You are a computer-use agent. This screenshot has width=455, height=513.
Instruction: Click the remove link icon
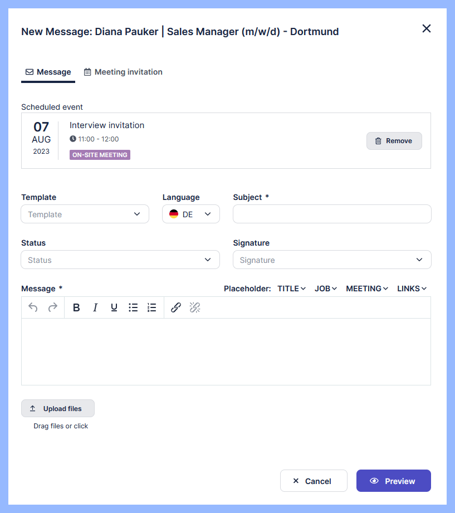[195, 307]
